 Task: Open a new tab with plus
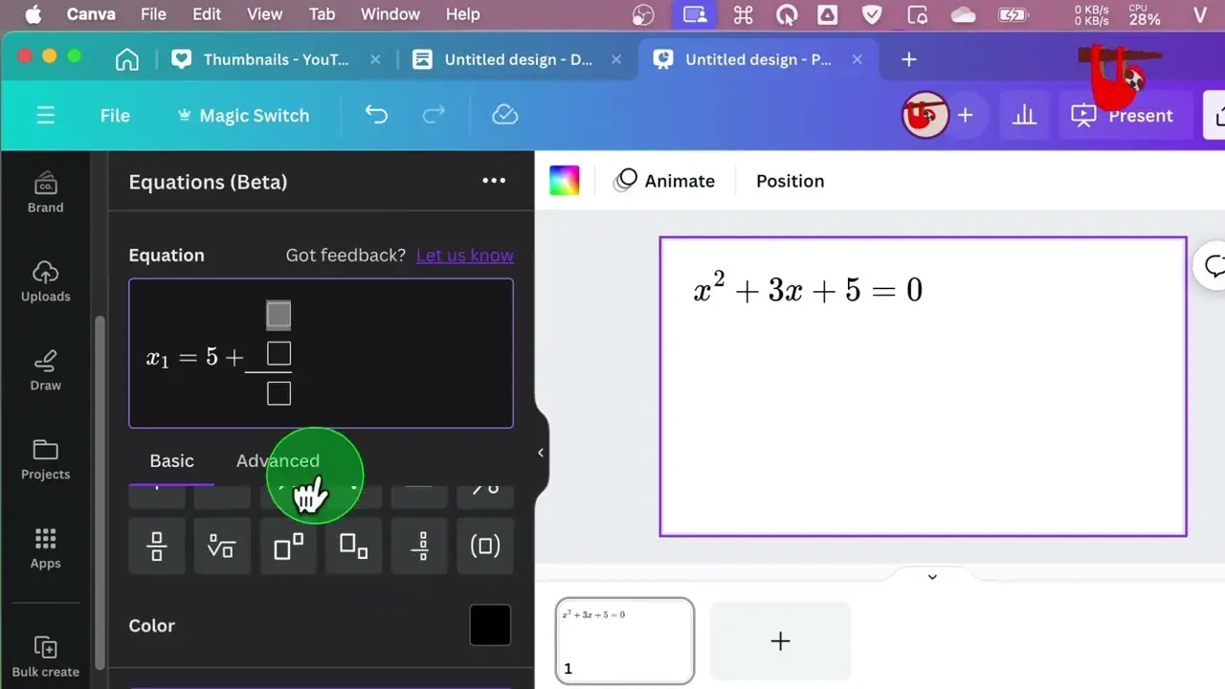click(908, 59)
